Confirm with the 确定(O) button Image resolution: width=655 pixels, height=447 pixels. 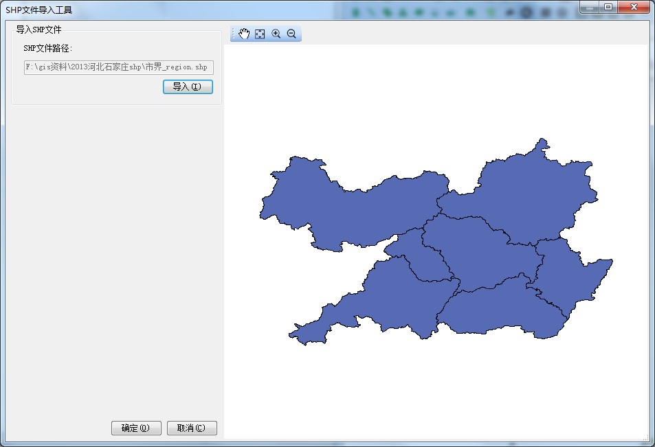(x=136, y=428)
